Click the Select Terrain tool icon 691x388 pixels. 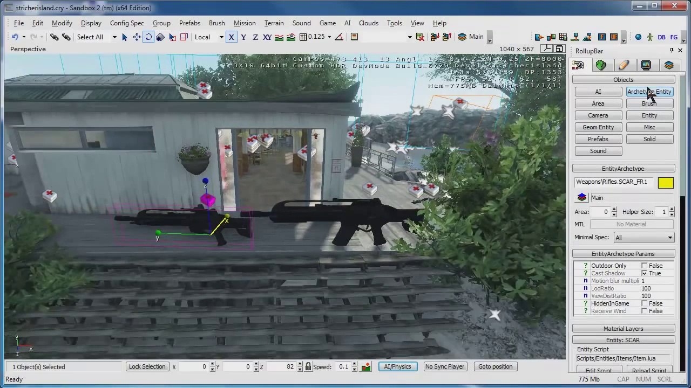click(x=172, y=37)
